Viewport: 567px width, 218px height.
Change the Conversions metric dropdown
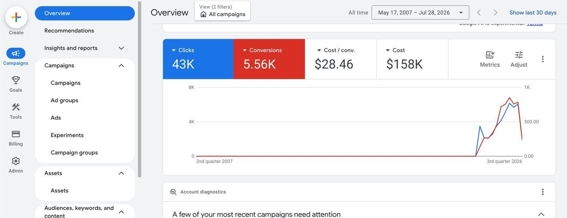click(262, 50)
